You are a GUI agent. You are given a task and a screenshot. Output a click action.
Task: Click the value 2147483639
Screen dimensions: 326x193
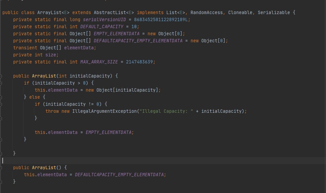139,62
